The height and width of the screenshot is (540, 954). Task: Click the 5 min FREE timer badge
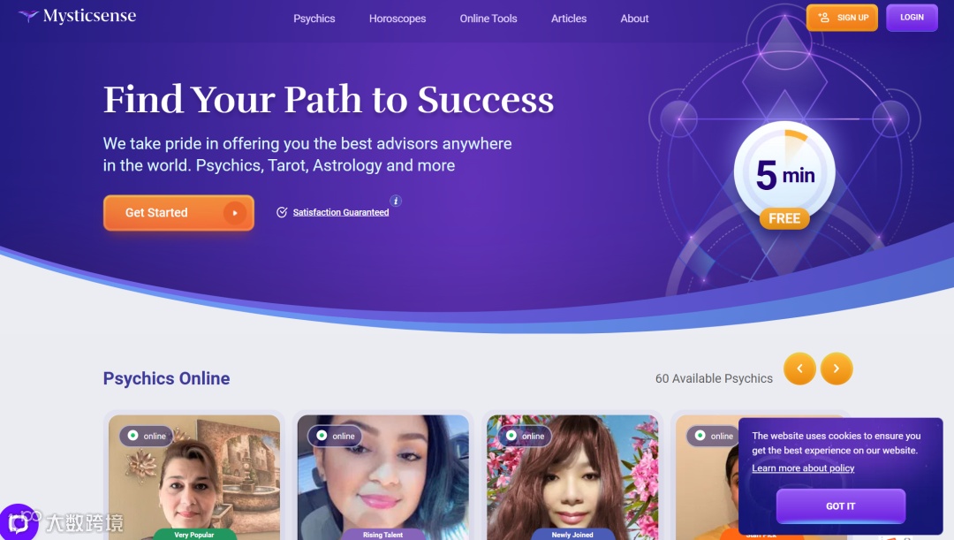click(784, 175)
